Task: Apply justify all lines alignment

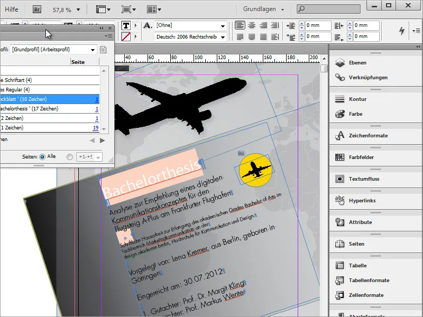Action: point(263,36)
